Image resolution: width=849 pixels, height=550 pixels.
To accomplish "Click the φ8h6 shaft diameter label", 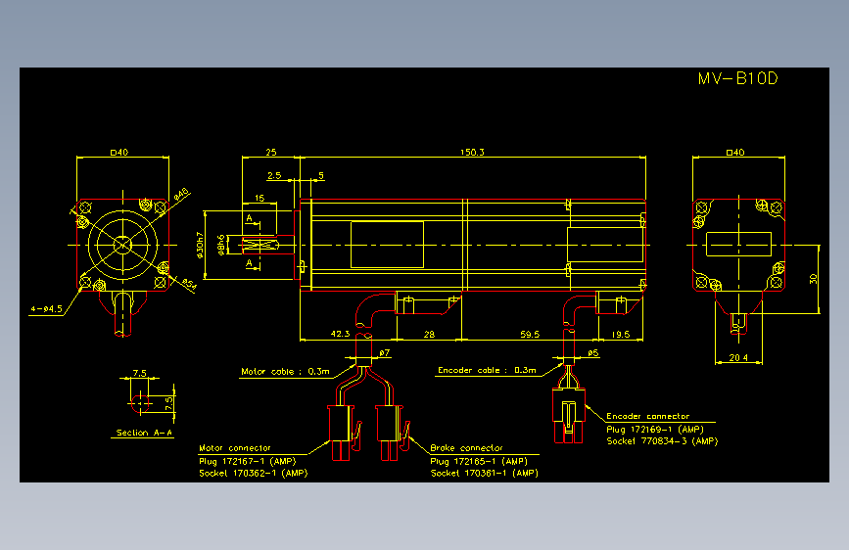I will (x=221, y=245).
